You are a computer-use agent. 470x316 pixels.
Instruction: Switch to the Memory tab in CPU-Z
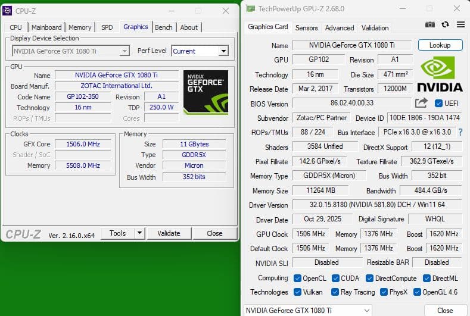[80, 27]
